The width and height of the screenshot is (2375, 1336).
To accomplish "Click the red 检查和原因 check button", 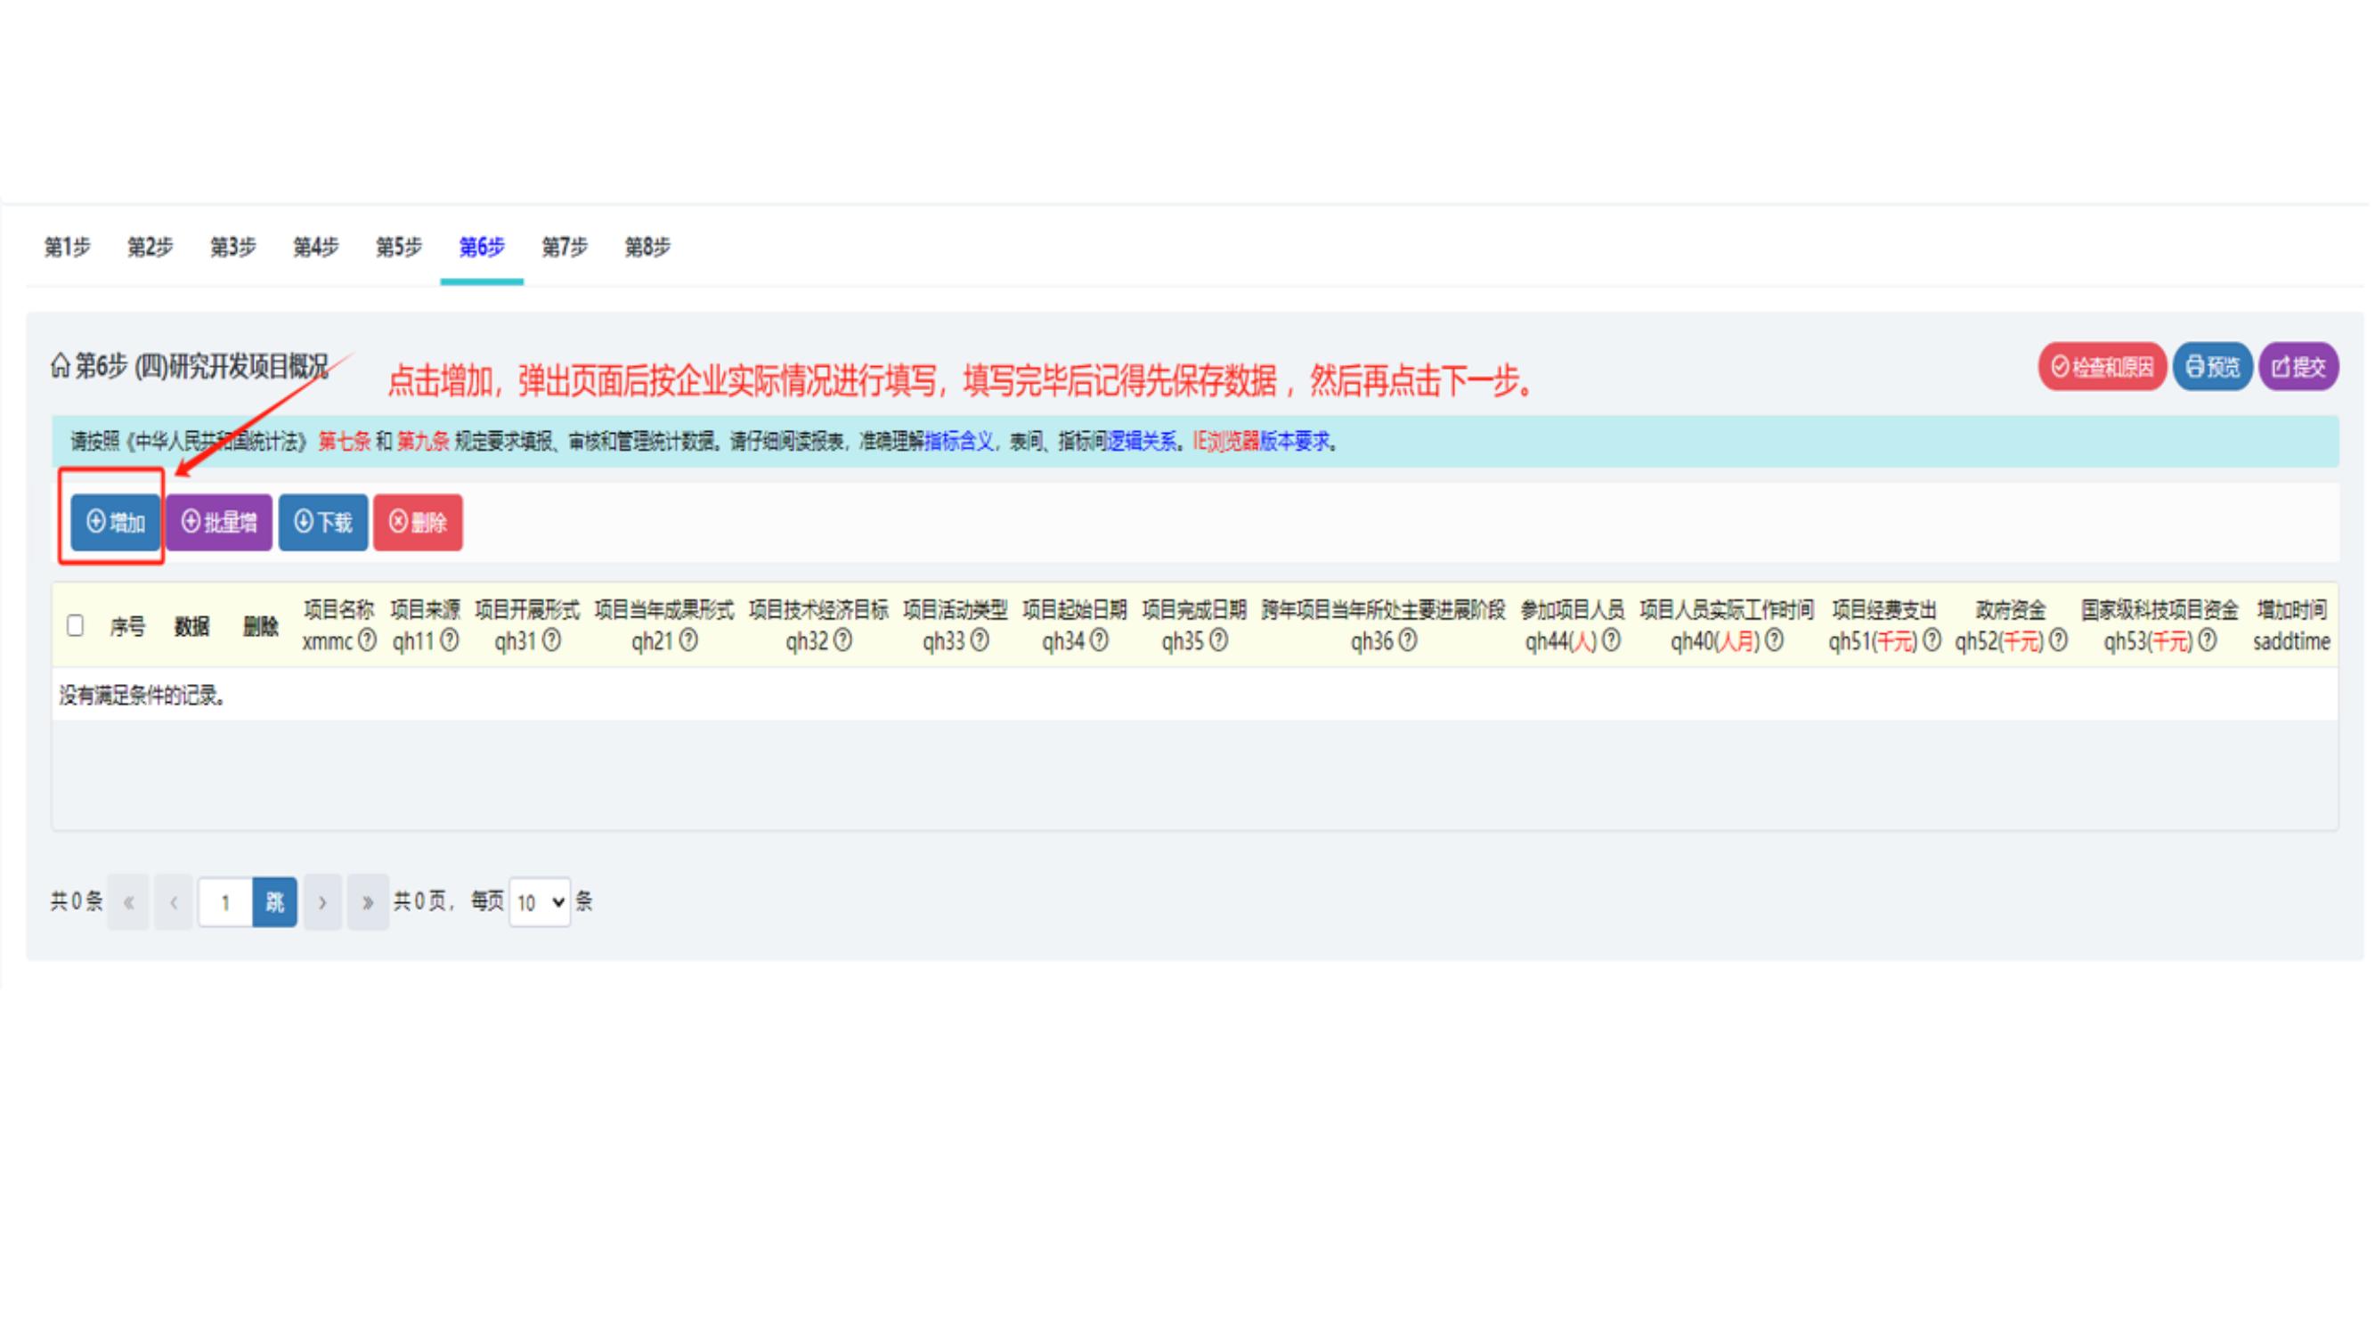I will pyautogui.click(x=2102, y=367).
